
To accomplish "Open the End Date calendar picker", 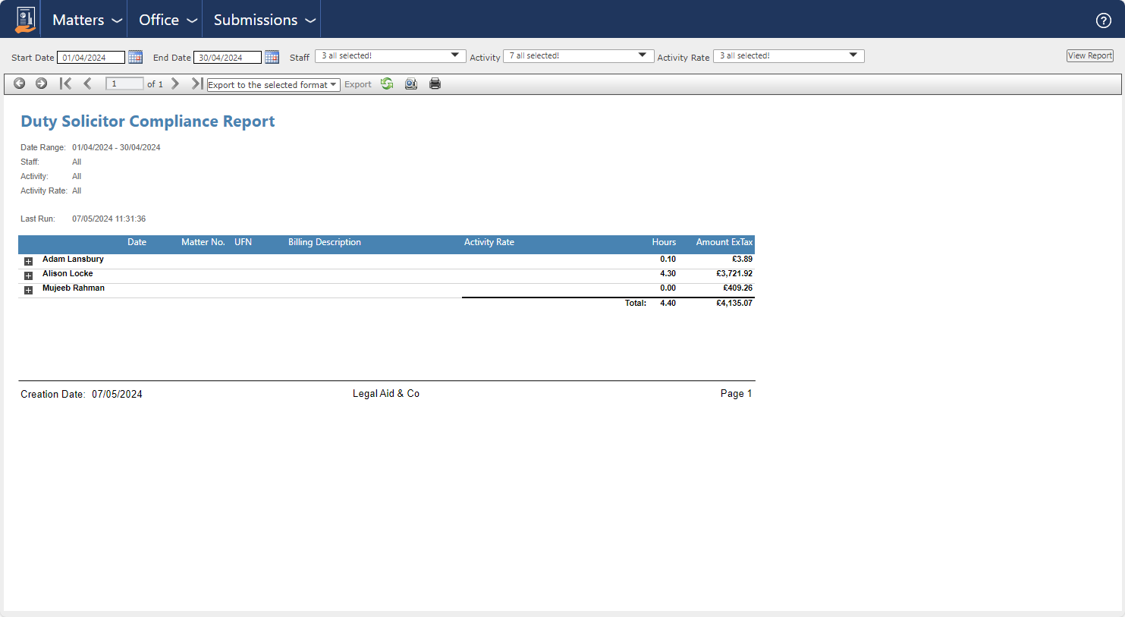I will click(x=272, y=57).
